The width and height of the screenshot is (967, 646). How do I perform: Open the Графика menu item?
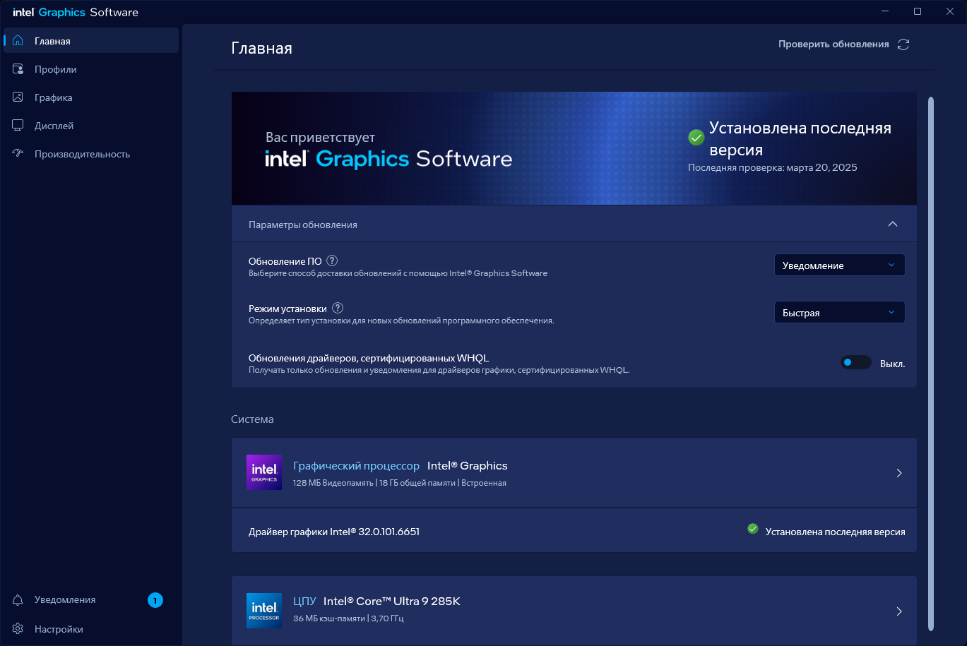pos(91,97)
